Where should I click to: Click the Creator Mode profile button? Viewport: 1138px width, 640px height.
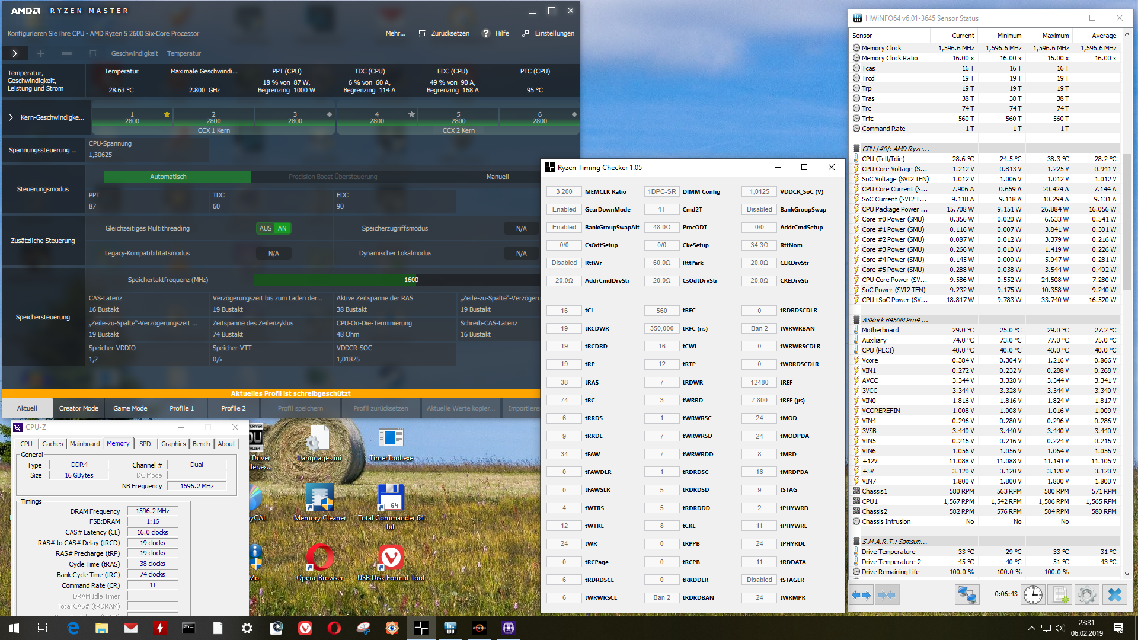[x=79, y=408]
